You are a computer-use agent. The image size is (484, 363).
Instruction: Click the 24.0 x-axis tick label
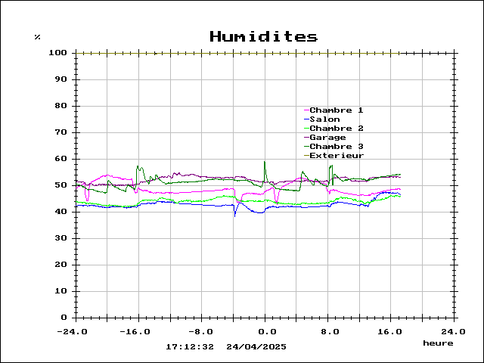pos(453,331)
